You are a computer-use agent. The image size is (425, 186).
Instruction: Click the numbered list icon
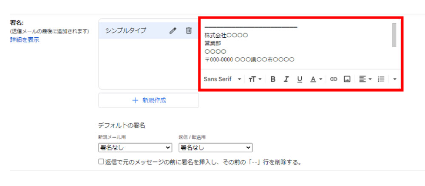tap(381, 79)
